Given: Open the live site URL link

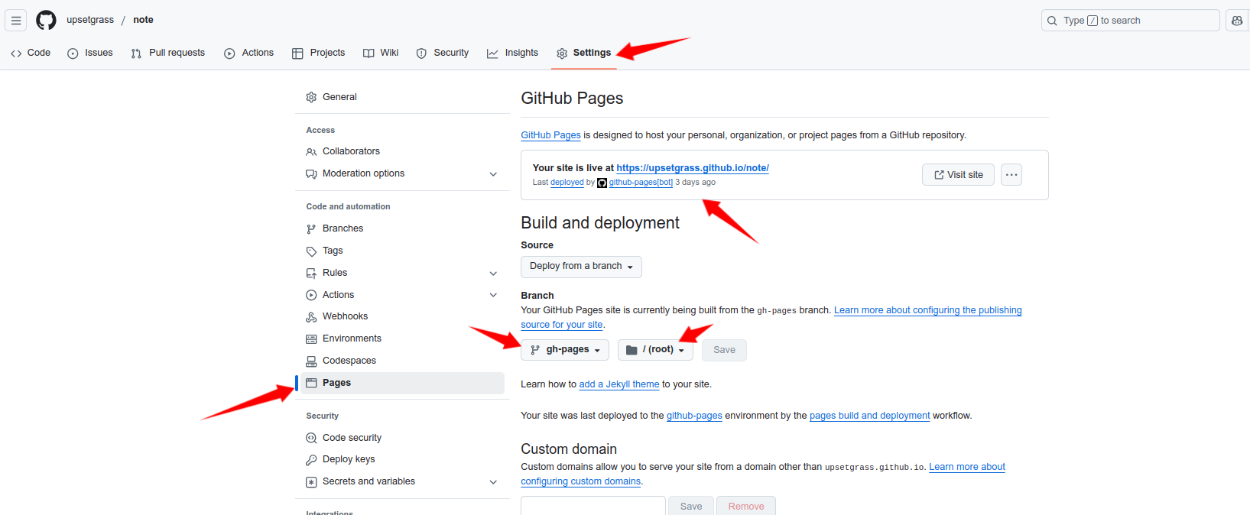Looking at the screenshot, I should (x=693, y=168).
